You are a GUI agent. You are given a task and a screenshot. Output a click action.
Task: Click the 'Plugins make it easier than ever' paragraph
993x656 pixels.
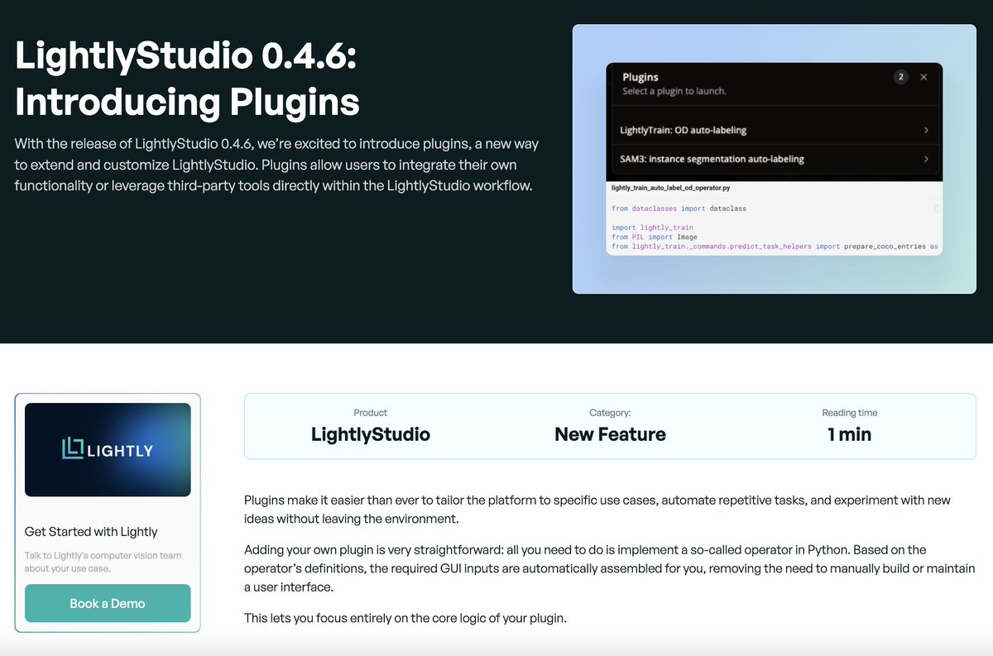tap(597, 509)
